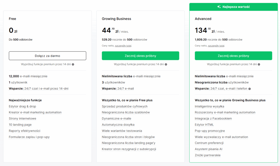Click info icon next to Advanced phone support
The height and width of the screenshot is (166, 280).
pos(250,89)
